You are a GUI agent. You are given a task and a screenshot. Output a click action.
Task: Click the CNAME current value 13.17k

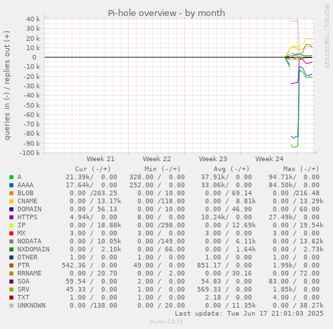pyautogui.click(x=109, y=201)
